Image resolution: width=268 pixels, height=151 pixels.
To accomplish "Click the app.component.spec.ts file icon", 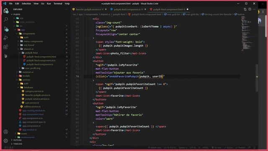I will (20, 122).
